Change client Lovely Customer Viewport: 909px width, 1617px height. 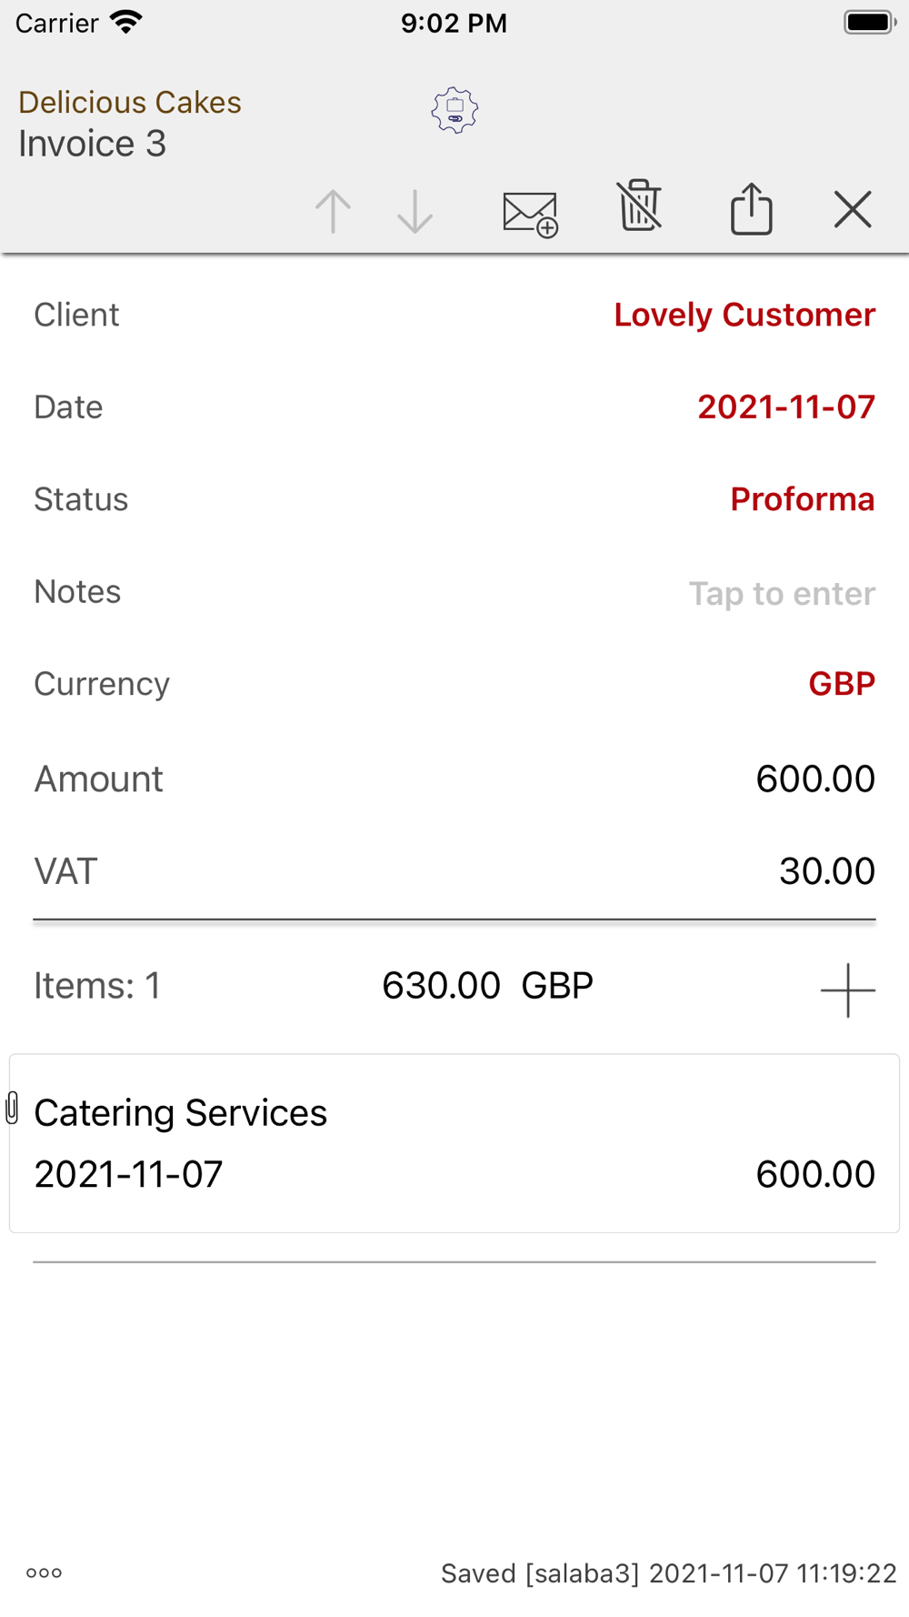pyautogui.click(x=744, y=315)
